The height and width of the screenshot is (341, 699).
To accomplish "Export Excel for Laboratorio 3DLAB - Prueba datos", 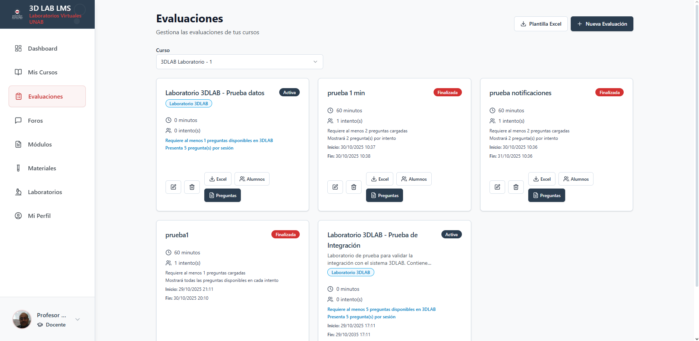I will 218,179.
